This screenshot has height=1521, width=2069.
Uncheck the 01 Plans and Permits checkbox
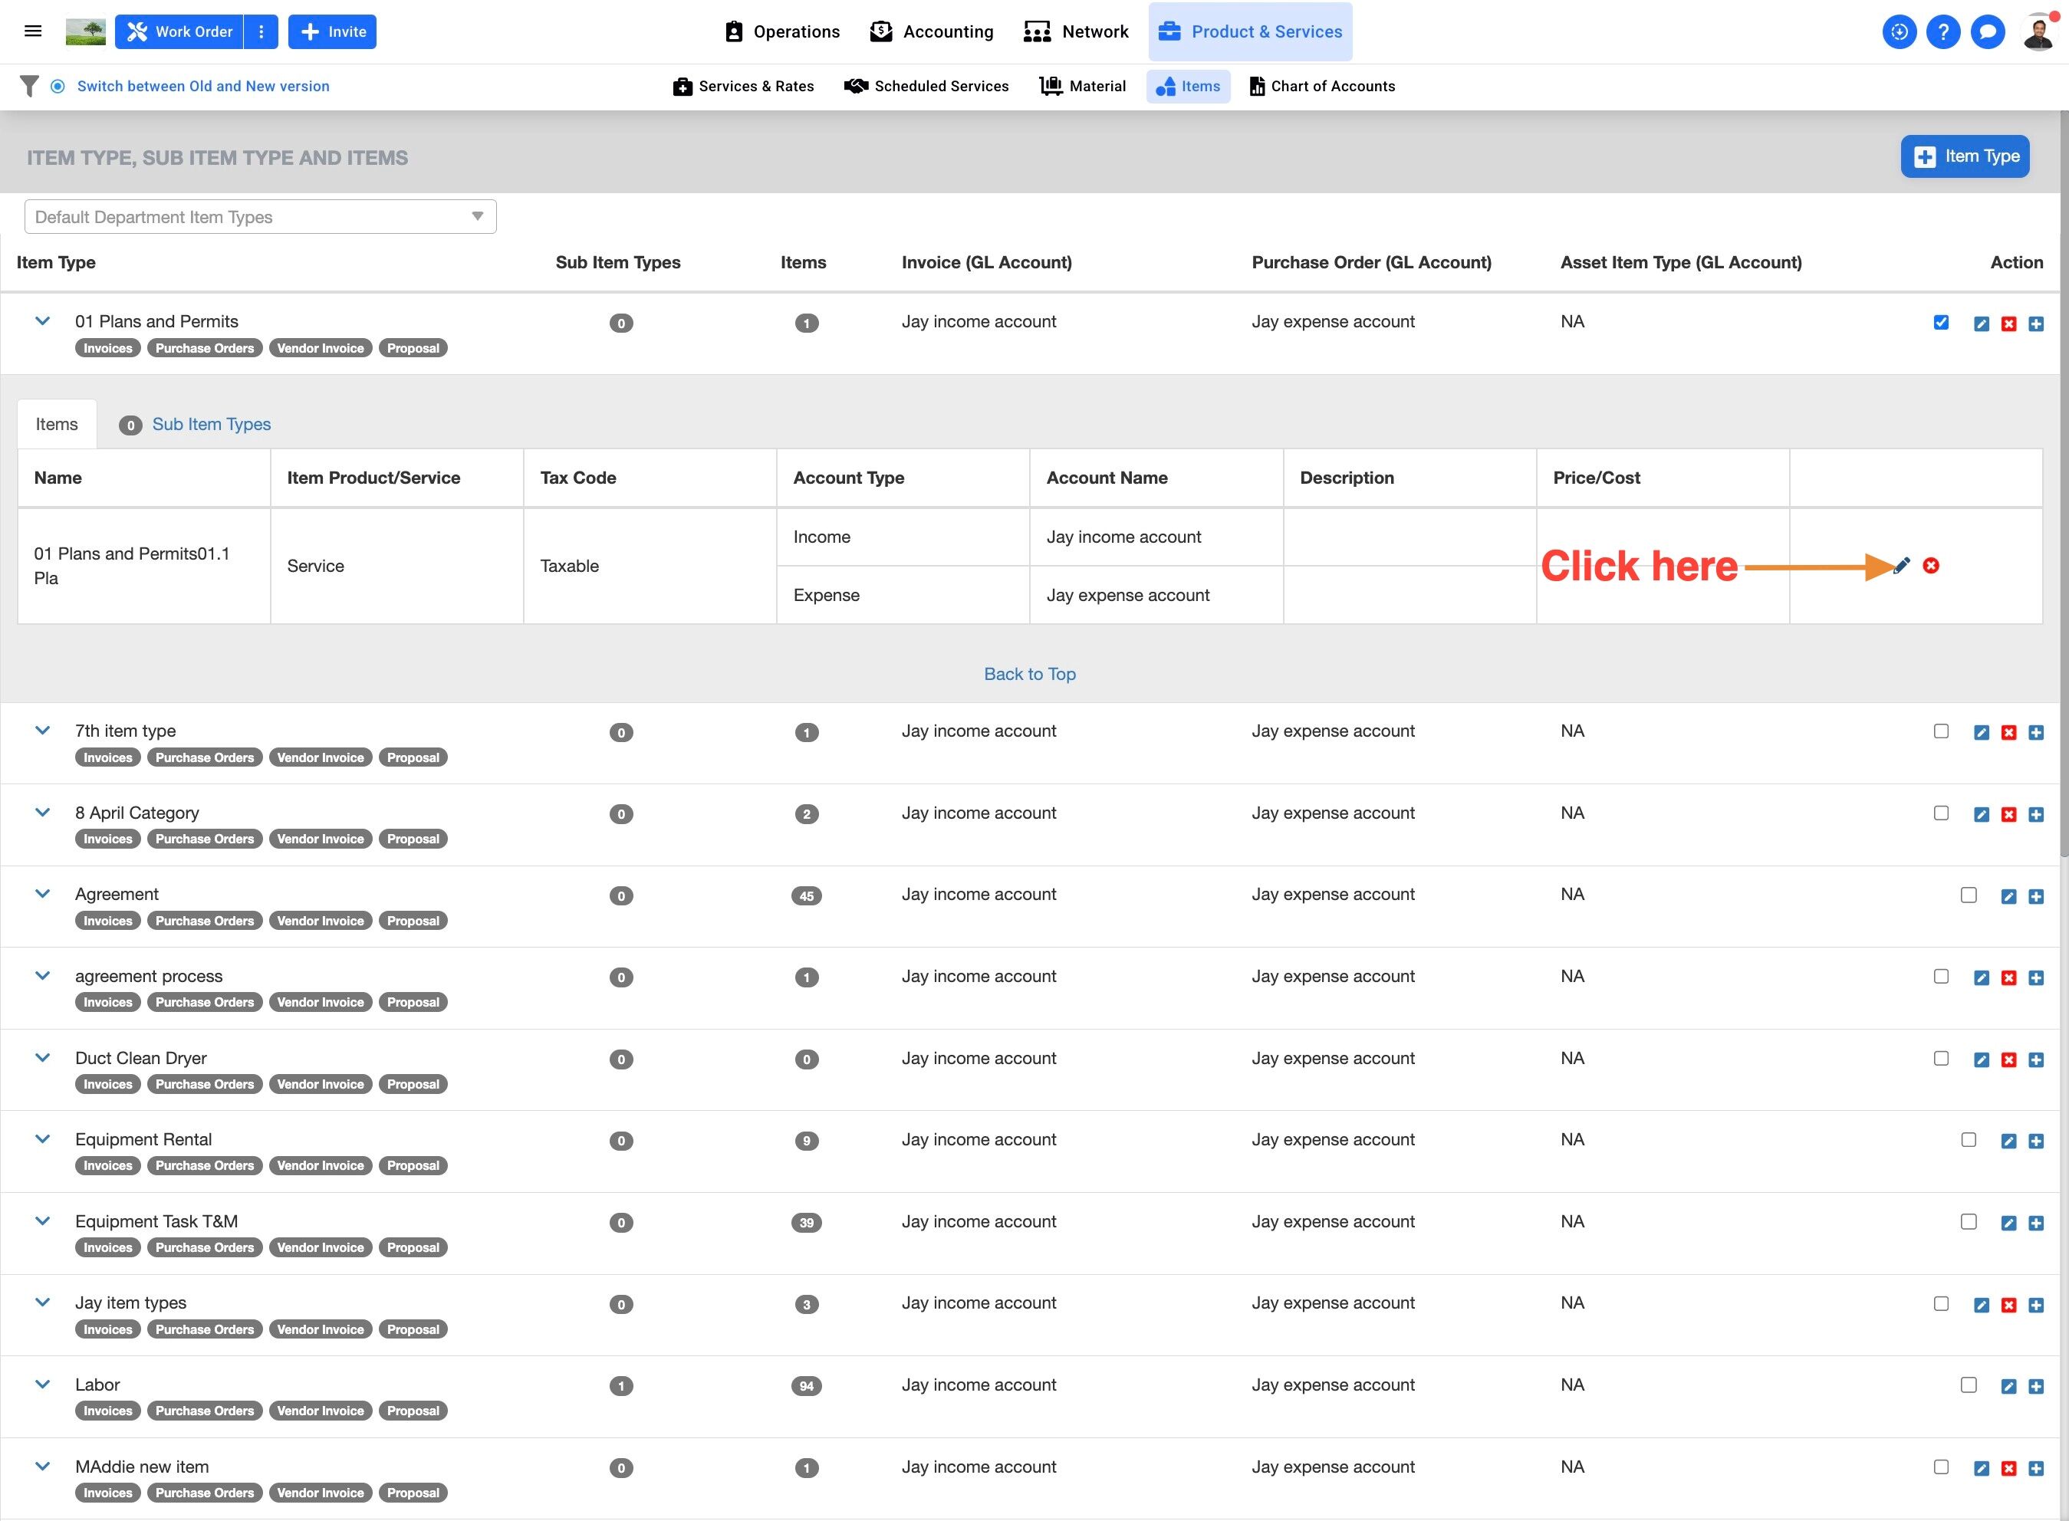point(1941,322)
